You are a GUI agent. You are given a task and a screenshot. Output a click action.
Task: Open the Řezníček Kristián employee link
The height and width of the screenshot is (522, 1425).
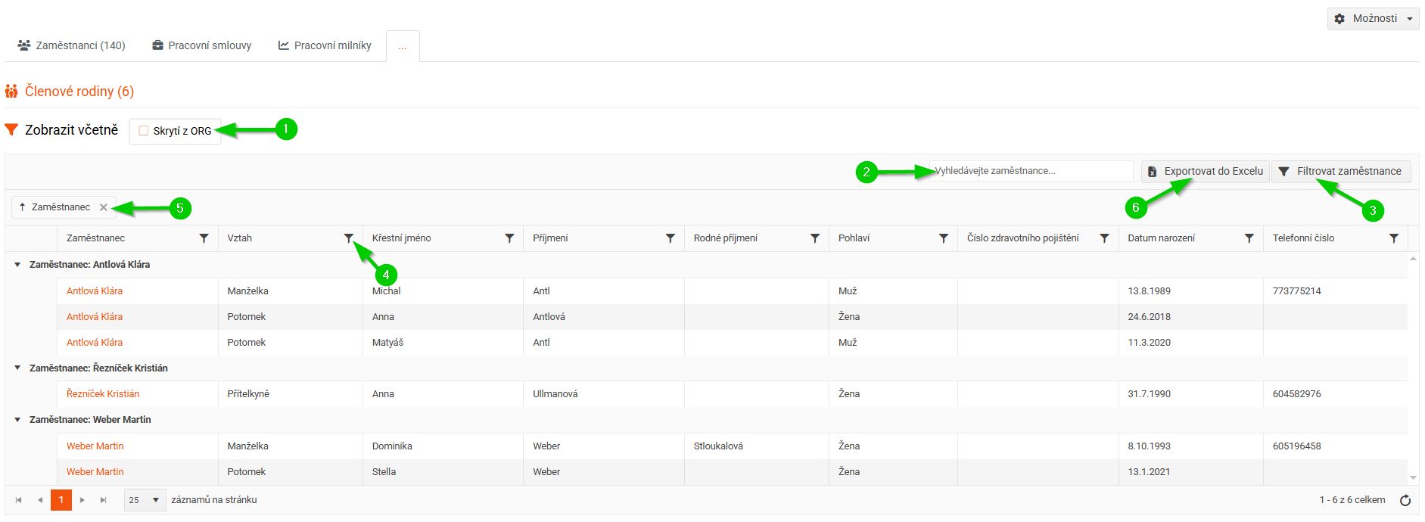(x=103, y=394)
